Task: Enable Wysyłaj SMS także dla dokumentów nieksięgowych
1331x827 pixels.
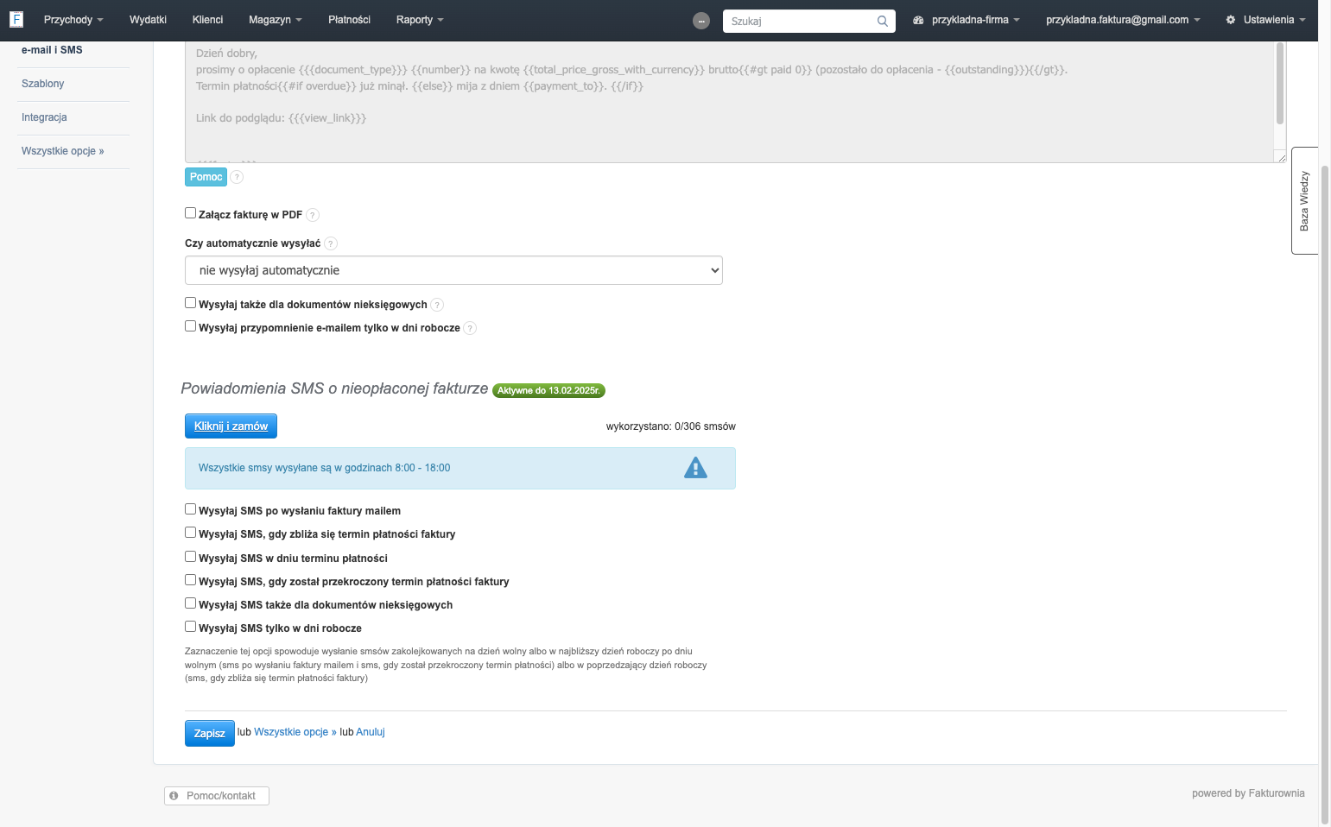Action: point(190,603)
